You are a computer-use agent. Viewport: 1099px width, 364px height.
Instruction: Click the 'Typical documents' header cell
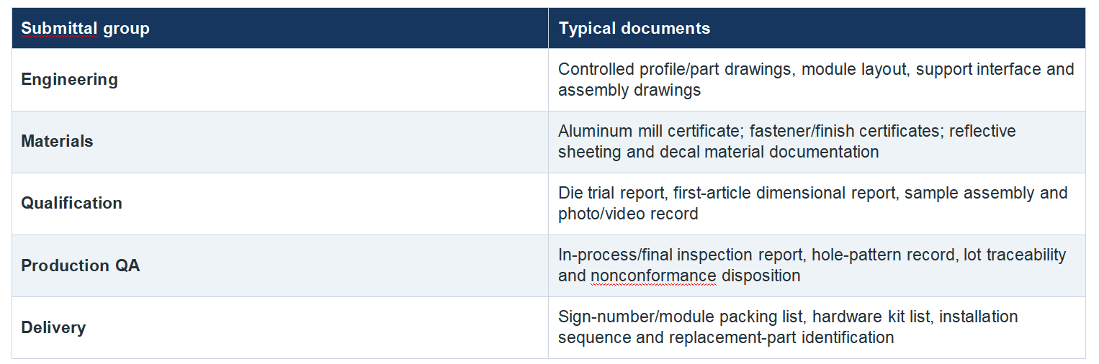click(x=817, y=28)
